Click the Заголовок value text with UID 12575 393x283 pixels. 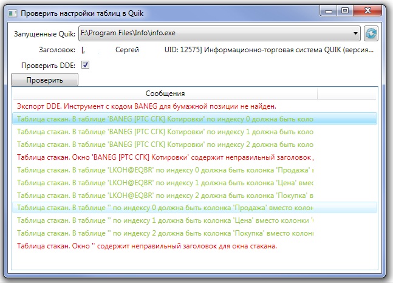[227, 50]
